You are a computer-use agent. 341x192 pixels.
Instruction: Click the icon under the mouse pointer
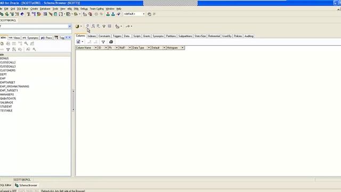coord(87,26)
